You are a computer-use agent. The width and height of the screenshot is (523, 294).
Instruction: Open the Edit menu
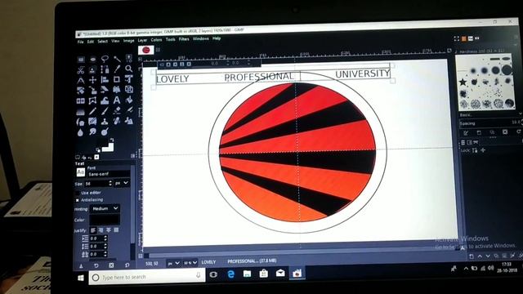pos(91,42)
